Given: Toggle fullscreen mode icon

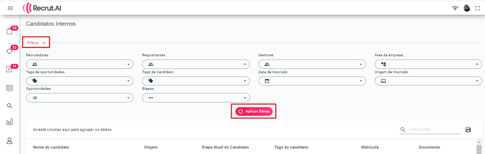Looking at the screenshot, I should click(477, 8).
